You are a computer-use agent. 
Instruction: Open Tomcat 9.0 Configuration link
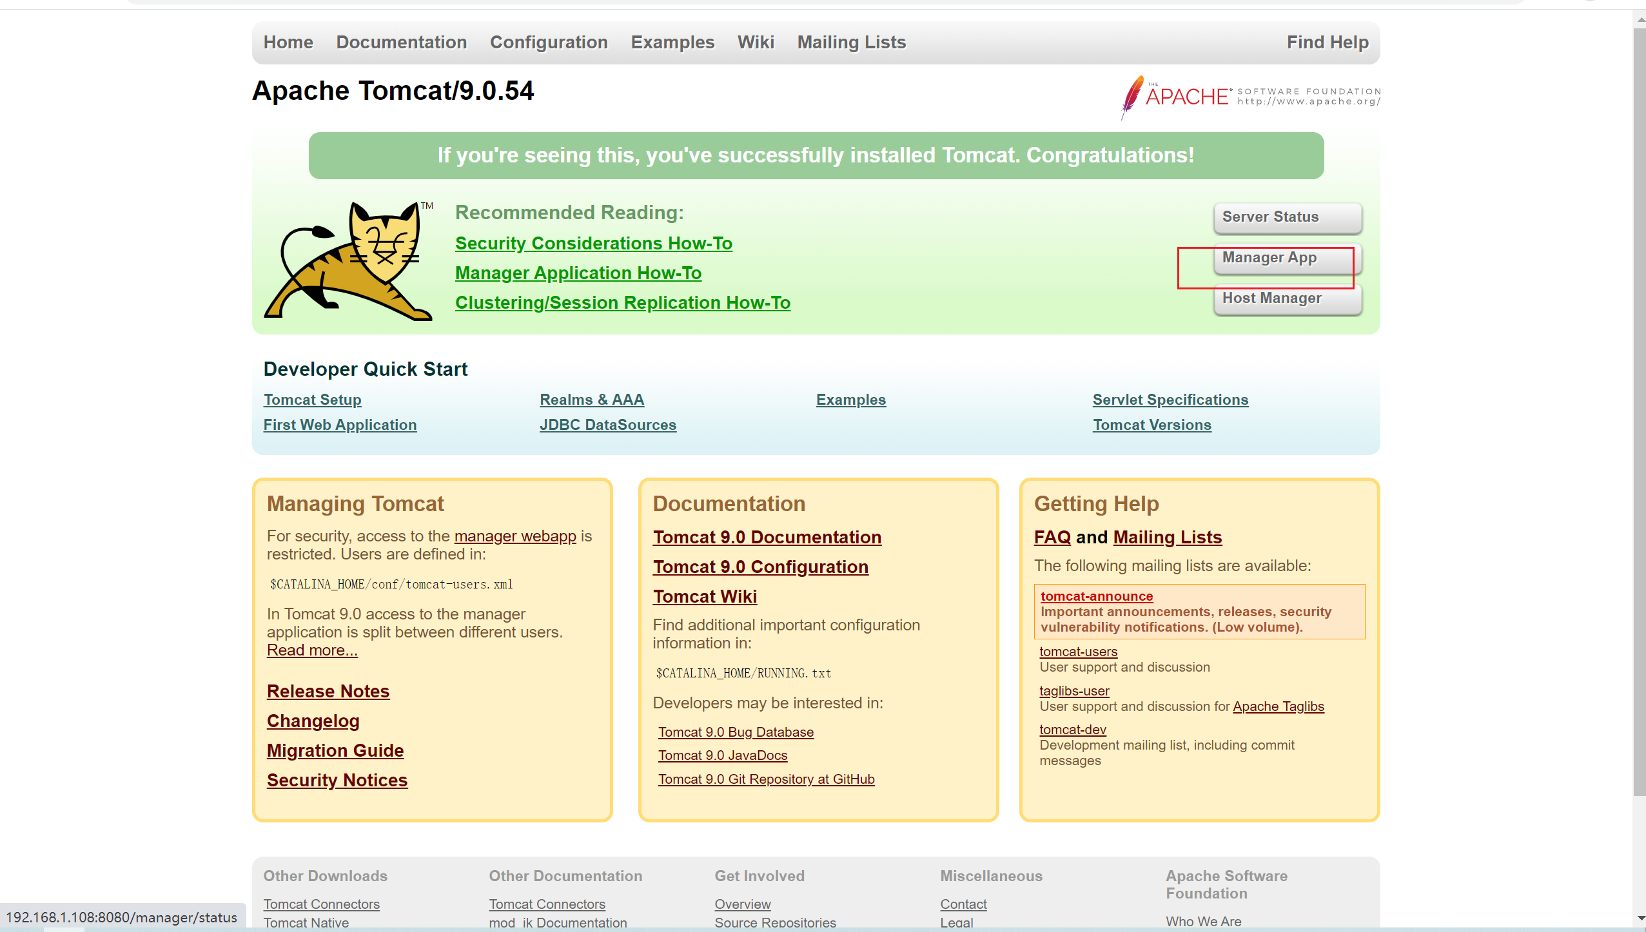point(760,567)
